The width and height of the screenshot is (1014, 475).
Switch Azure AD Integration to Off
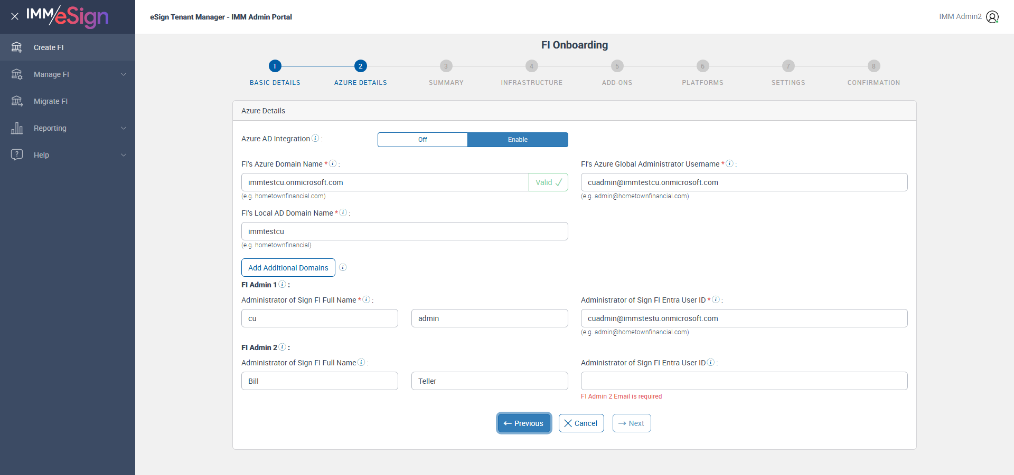422,140
